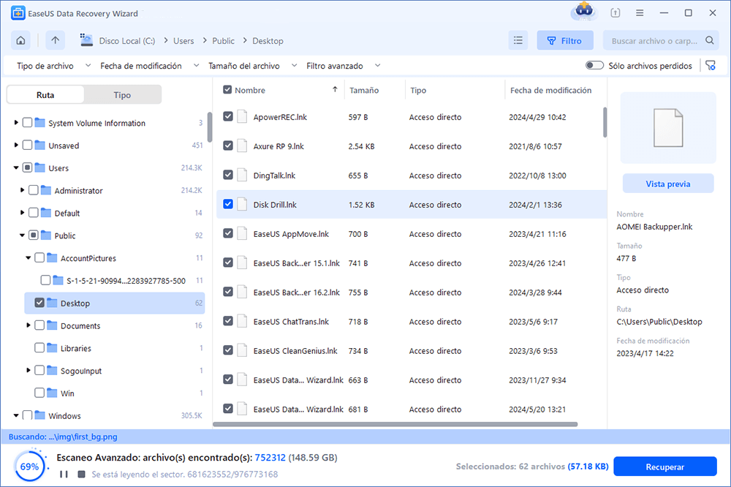Click the EaseUS ChatTrans.lnk file icon
This screenshot has width=731, height=487.
coord(242,322)
